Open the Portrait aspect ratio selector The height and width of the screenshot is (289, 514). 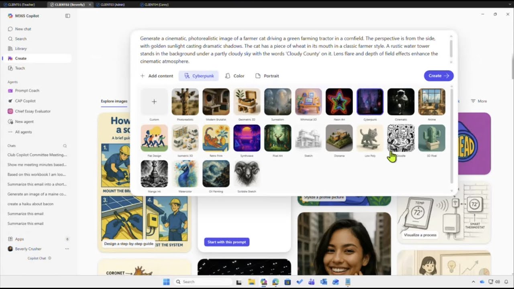(267, 76)
